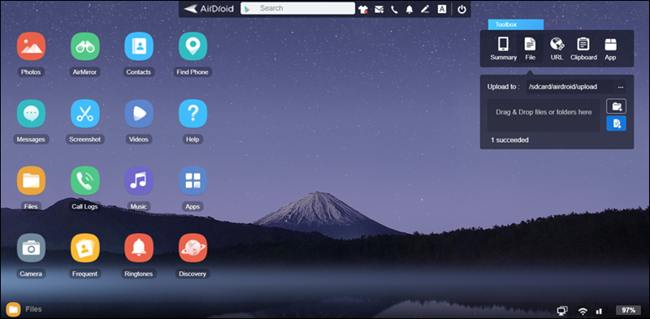
Task: Click the pencil edit icon in top bar
Action: point(425,9)
